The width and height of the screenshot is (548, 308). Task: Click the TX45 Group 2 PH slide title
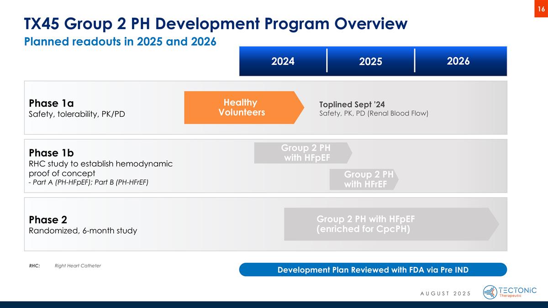pyautogui.click(x=216, y=24)
